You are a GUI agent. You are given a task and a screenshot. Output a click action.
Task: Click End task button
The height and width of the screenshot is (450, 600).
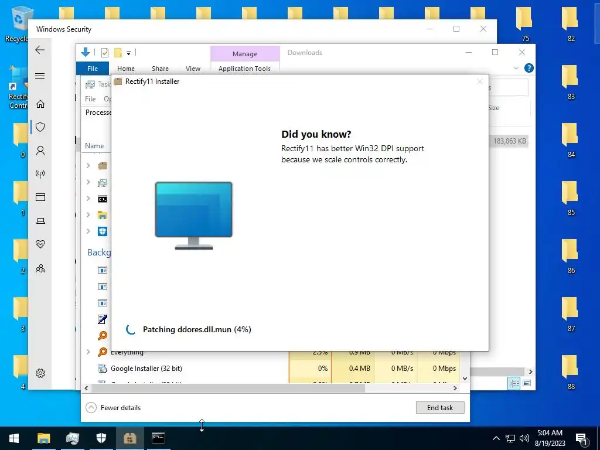tap(440, 408)
